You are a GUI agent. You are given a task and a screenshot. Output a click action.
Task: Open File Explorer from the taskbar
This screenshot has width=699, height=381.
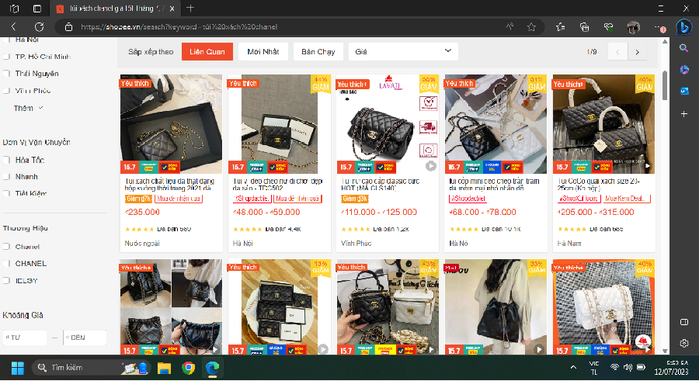(x=164, y=367)
